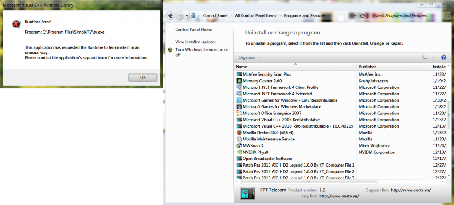Click KoshyJohn.com publisher cell

coord(373,81)
